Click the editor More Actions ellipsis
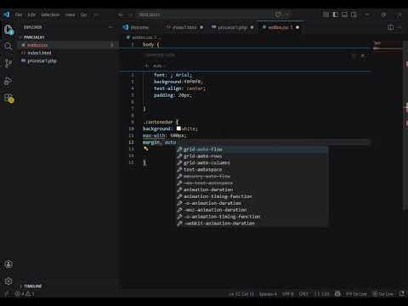Screen dimensions: 408x306 point(399,27)
